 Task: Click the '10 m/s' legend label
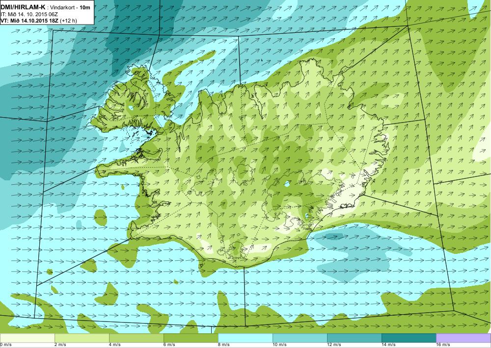pos(280,345)
